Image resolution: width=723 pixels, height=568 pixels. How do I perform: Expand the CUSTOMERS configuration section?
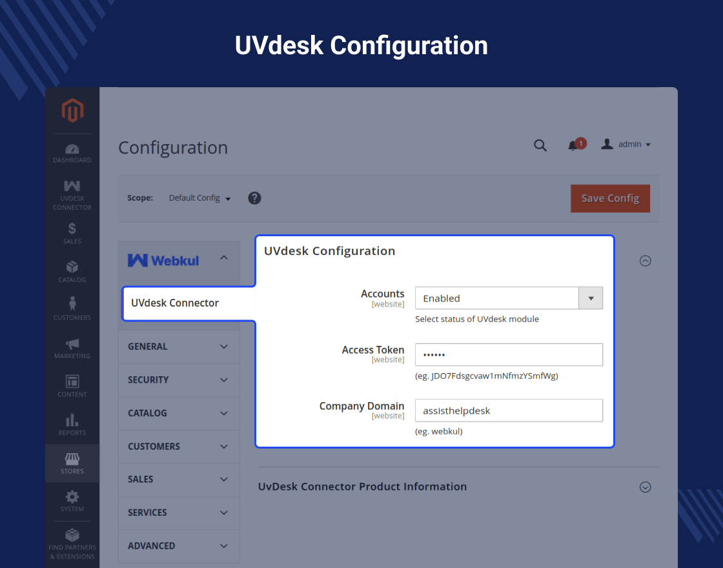tap(179, 446)
